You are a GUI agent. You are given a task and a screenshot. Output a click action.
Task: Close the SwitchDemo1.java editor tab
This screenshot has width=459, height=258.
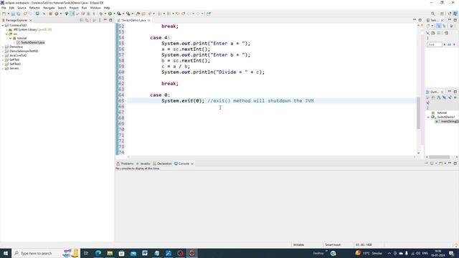pos(149,20)
